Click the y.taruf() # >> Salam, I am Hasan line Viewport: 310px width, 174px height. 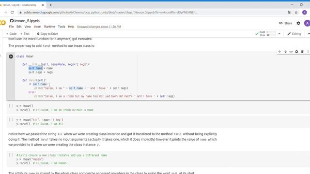point(41,163)
